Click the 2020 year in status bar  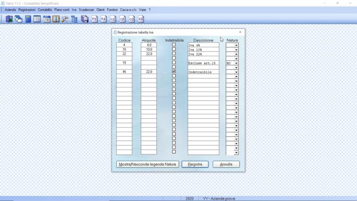tap(190, 199)
